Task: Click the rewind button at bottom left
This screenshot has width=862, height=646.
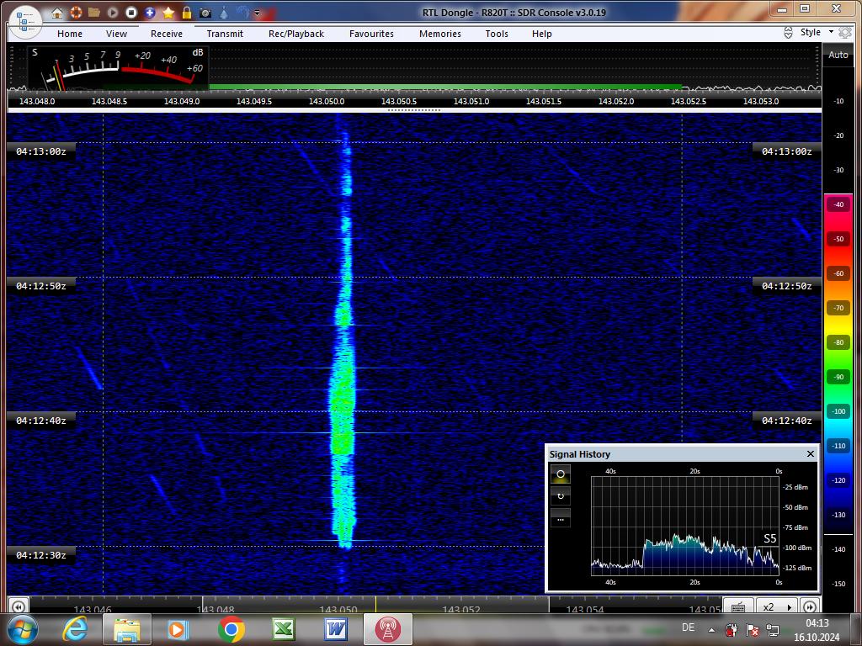Action: 19,606
